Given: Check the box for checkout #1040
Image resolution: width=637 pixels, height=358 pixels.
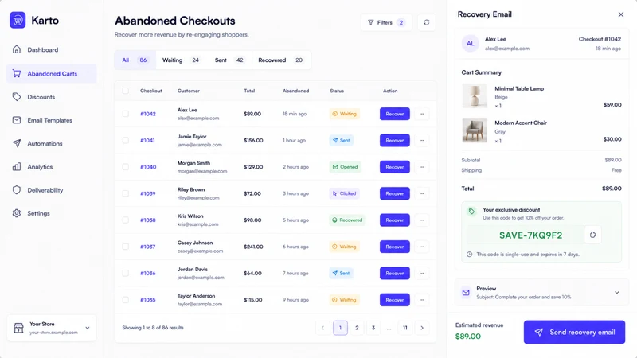Looking at the screenshot, I should tap(126, 167).
